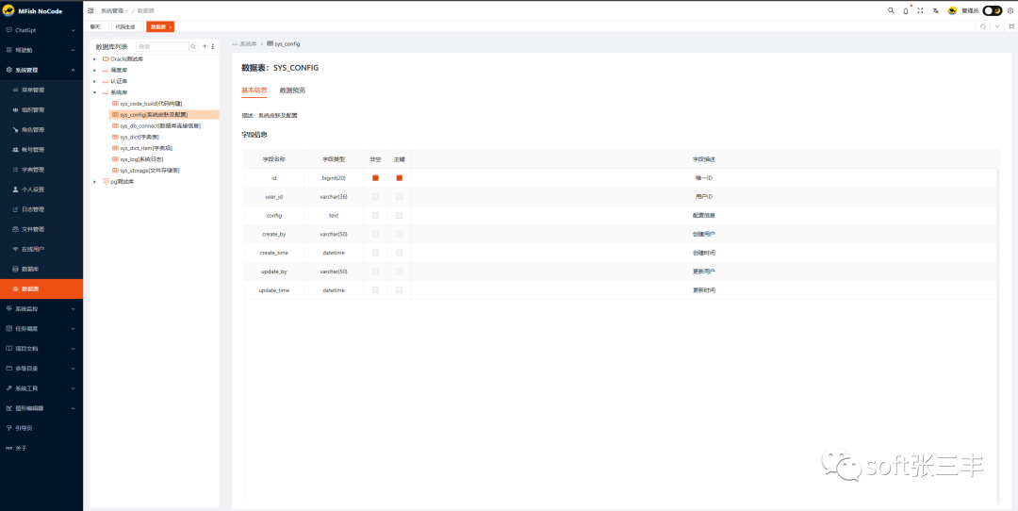1018x511 pixels.
Task: Focus the database list search field
Action: [162, 47]
